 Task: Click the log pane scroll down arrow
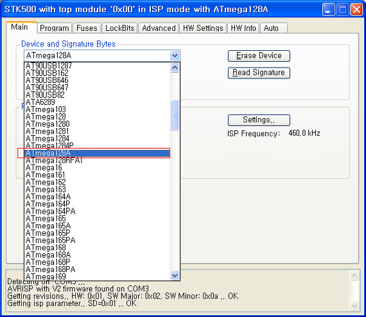(x=354, y=306)
